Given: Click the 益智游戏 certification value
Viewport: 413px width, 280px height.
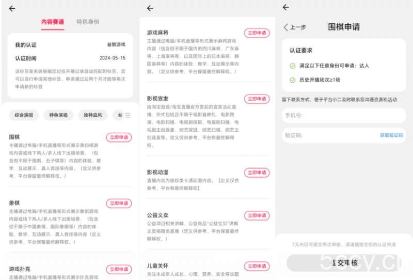Looking at the screenshot, I should (116, 44).
